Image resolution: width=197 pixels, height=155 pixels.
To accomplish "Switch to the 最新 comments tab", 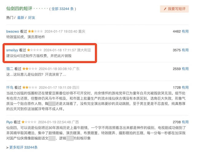I will [21, 17].
